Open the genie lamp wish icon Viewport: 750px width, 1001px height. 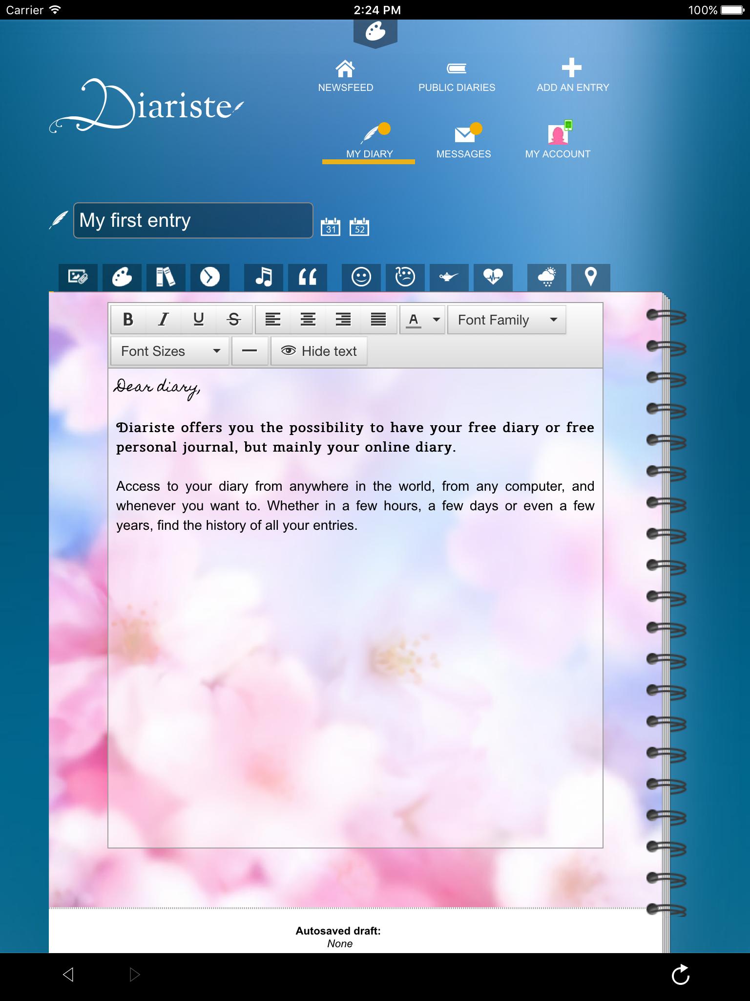pos(449,277)
